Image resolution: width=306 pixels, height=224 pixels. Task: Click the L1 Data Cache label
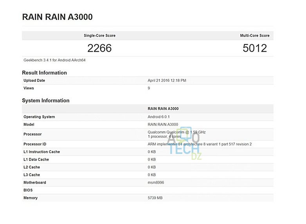[x=36, y=159]
